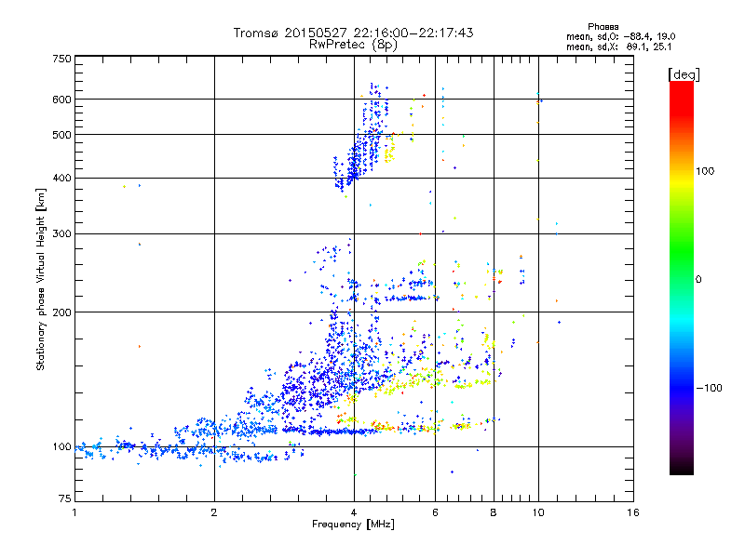Click the '[deg]' colorbar unit label
The image size is (745, 558).
click(684, 74)
